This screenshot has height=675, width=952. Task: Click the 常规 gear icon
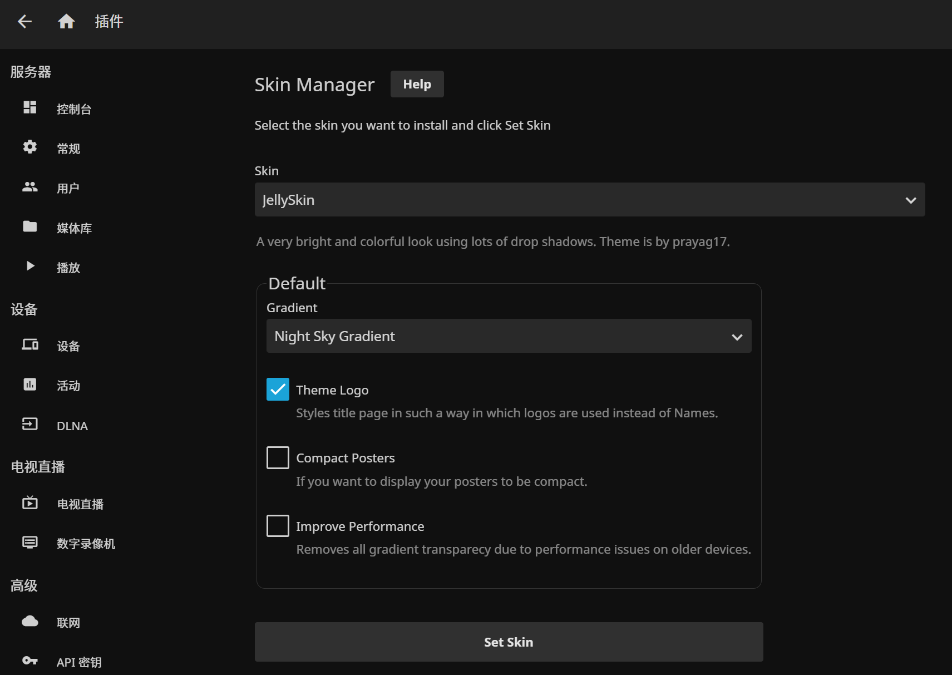point(30,147)
